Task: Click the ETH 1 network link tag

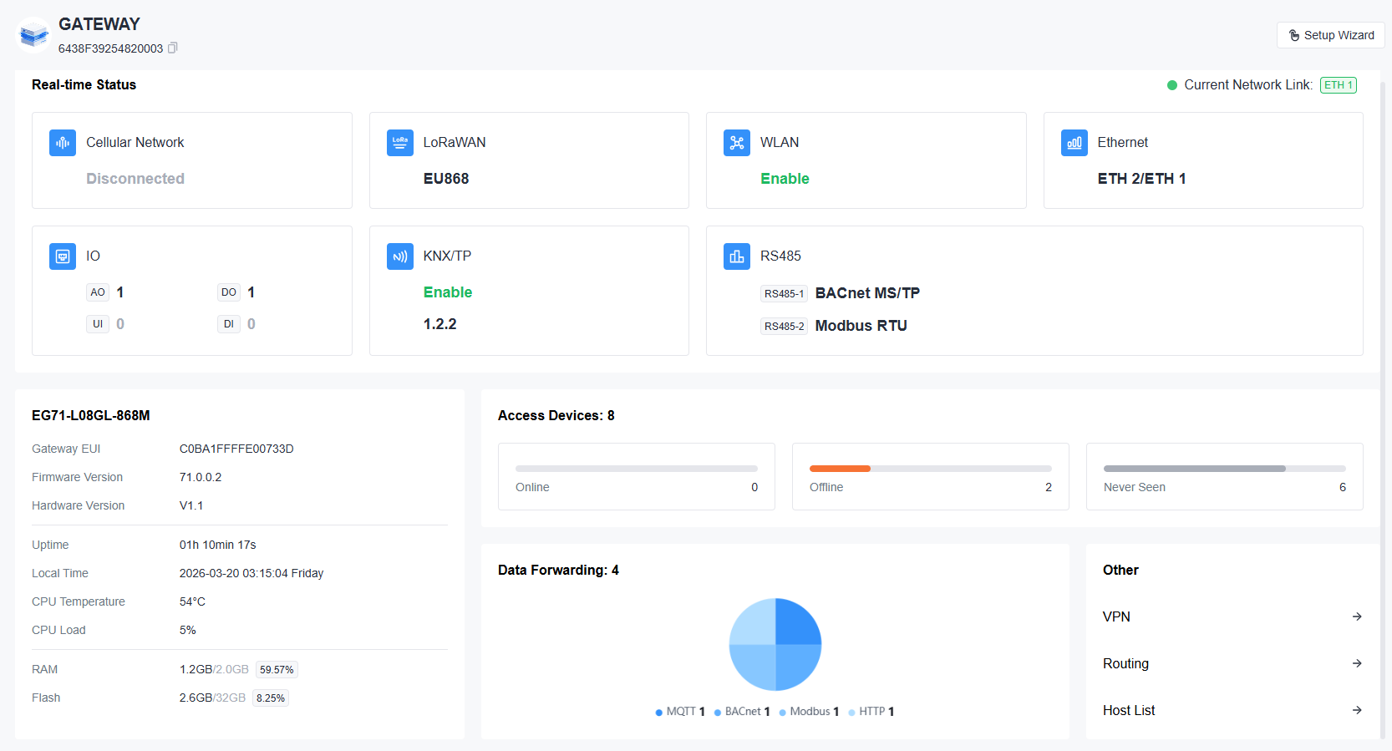Action: [x=1338, y=85]
